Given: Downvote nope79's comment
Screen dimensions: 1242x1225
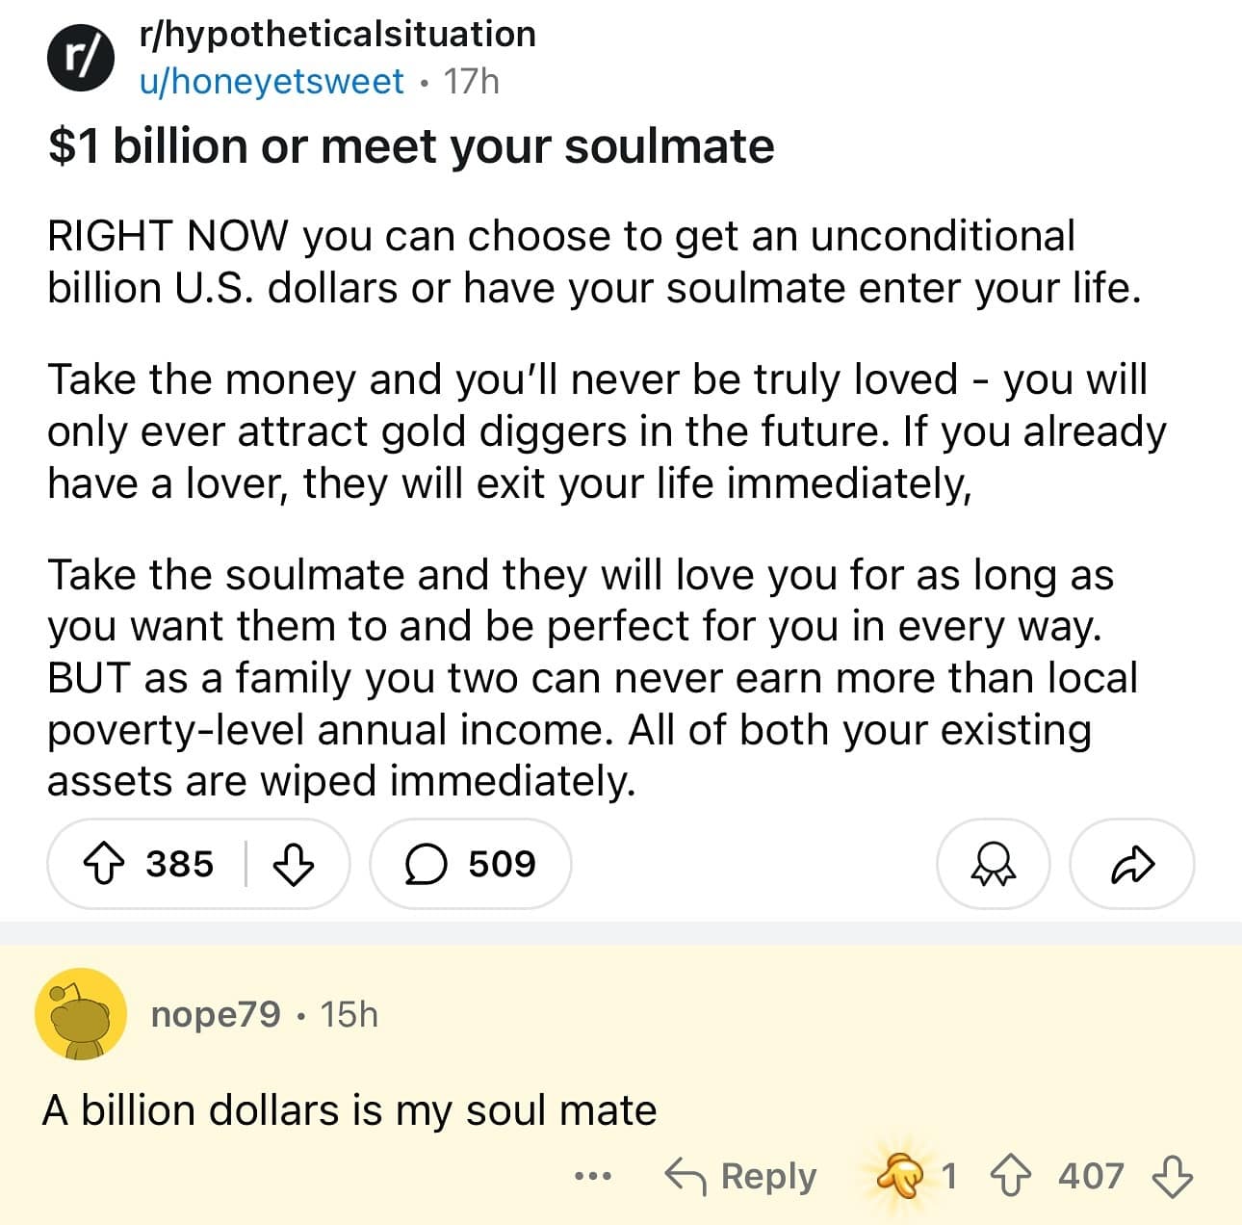Looking at the screenshot, I should pyautogui.click(x=1173, y=1177).
